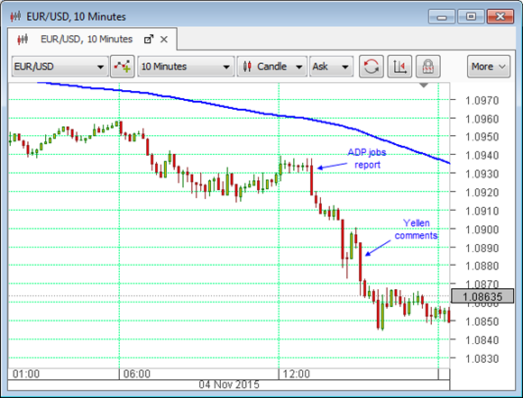Click the 12:00 time axis label
Image resolution: width=523 pixels, height=398 pixels.
[x=296, y=374]
